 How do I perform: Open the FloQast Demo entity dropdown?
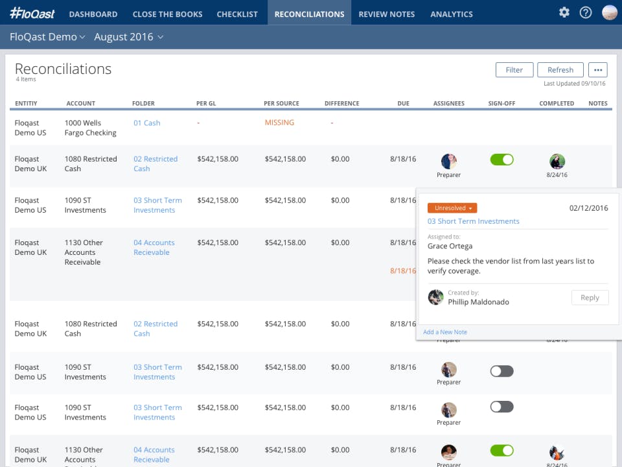coord(47,37)
